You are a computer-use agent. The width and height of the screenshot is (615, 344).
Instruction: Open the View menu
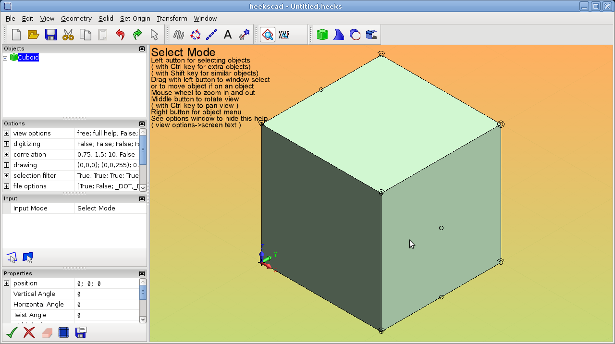coord(47,18)
